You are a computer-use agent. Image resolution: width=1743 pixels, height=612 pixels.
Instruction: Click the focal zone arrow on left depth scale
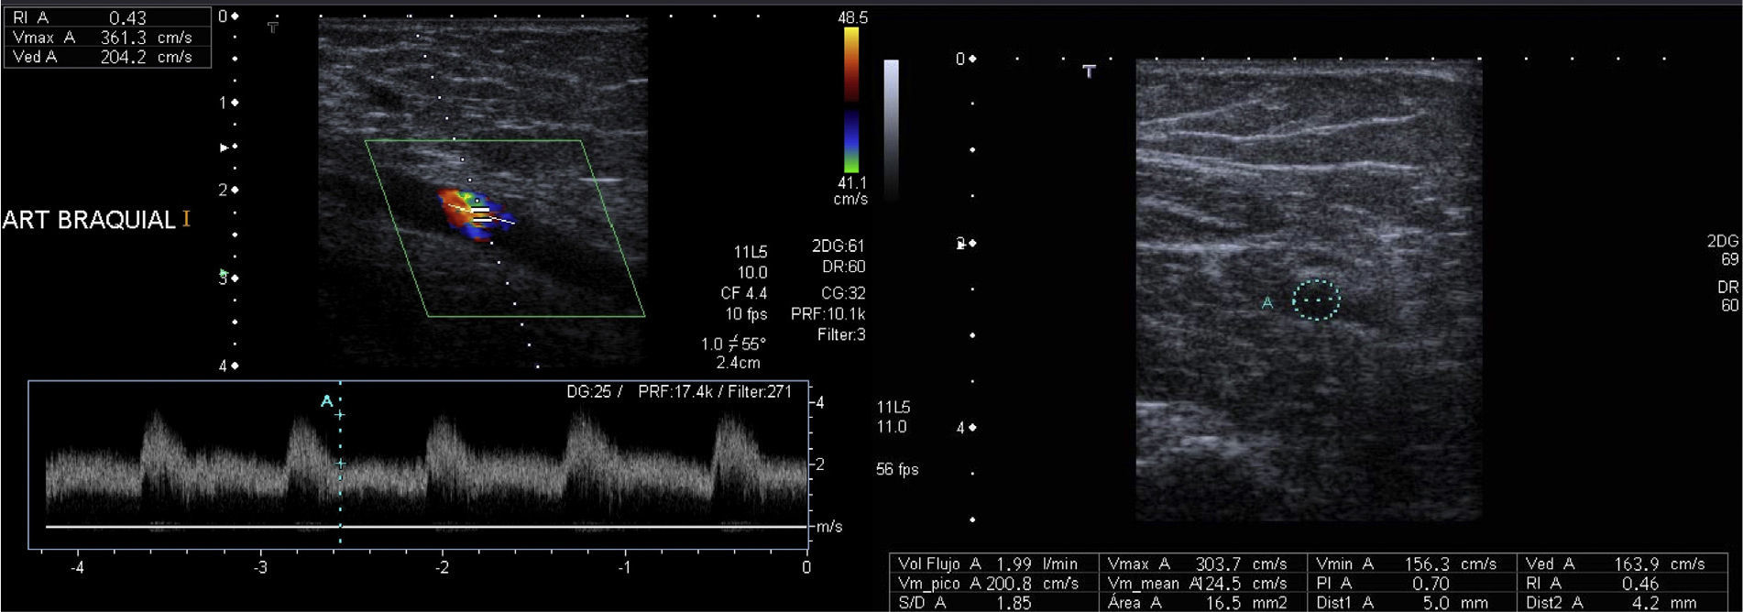click(225, 148)
